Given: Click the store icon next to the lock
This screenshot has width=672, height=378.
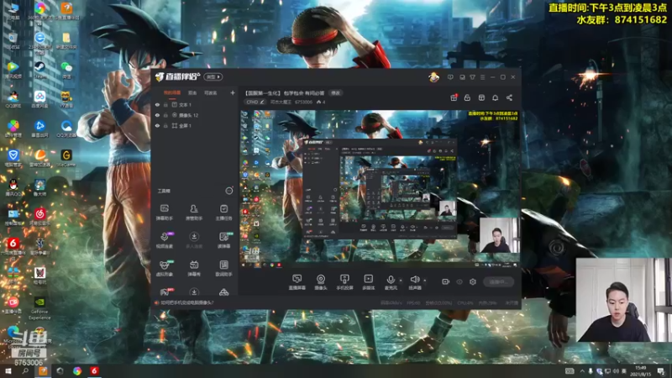Looking at the screenshot, I should coord(481,97).
